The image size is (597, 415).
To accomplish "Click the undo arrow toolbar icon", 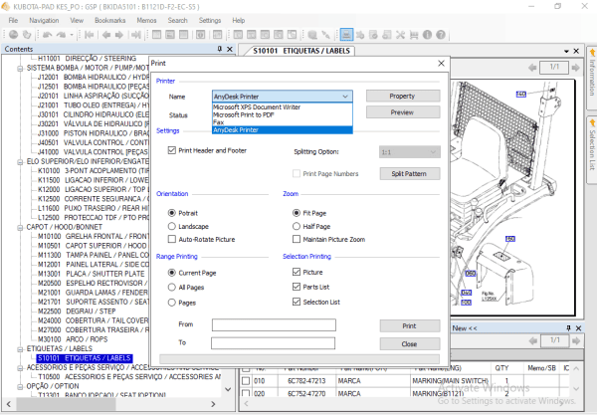I will point(47,35).
